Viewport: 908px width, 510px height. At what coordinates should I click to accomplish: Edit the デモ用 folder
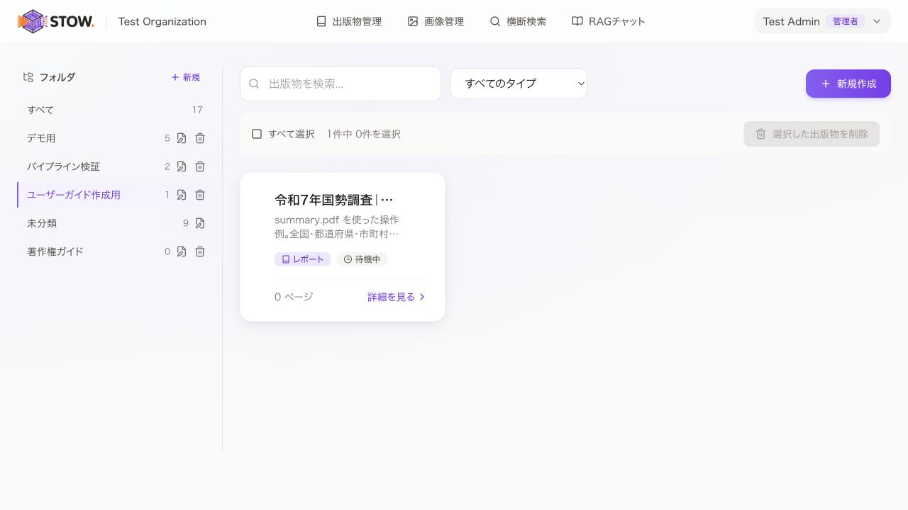coord(182,138)
